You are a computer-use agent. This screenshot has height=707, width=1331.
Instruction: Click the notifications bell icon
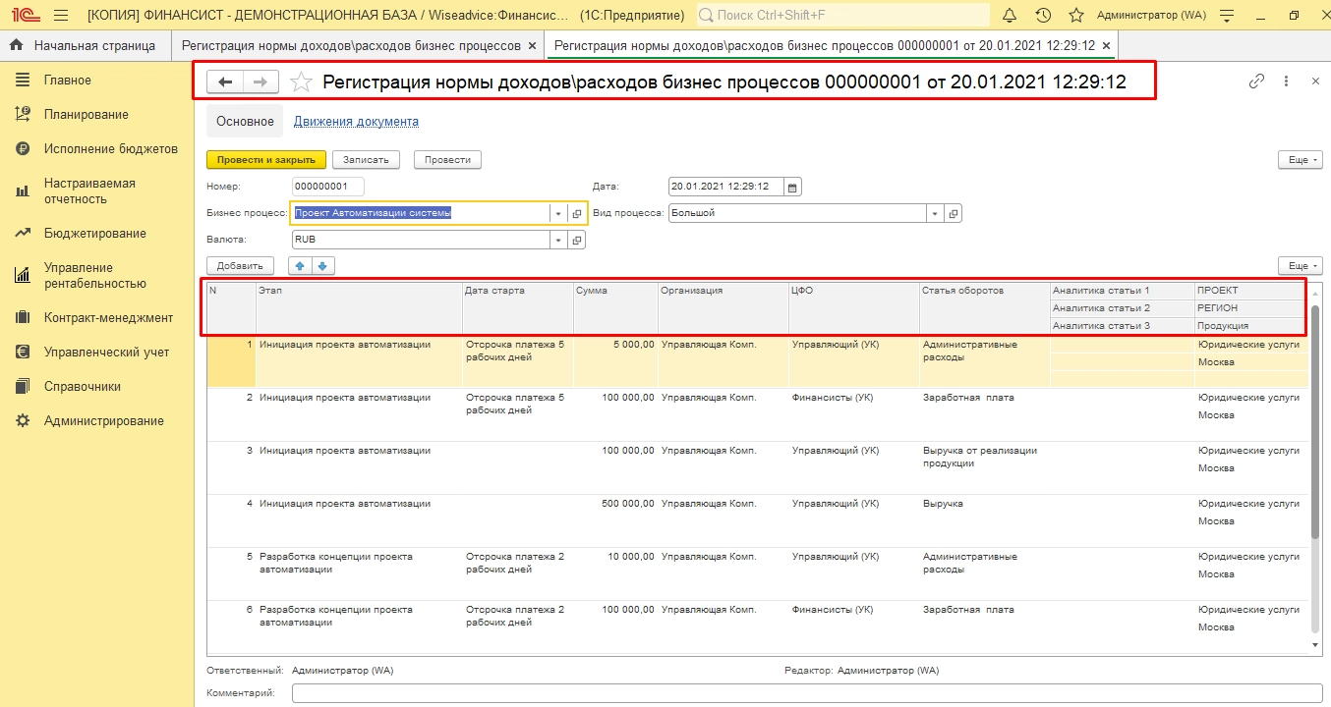coord(1010,16)
